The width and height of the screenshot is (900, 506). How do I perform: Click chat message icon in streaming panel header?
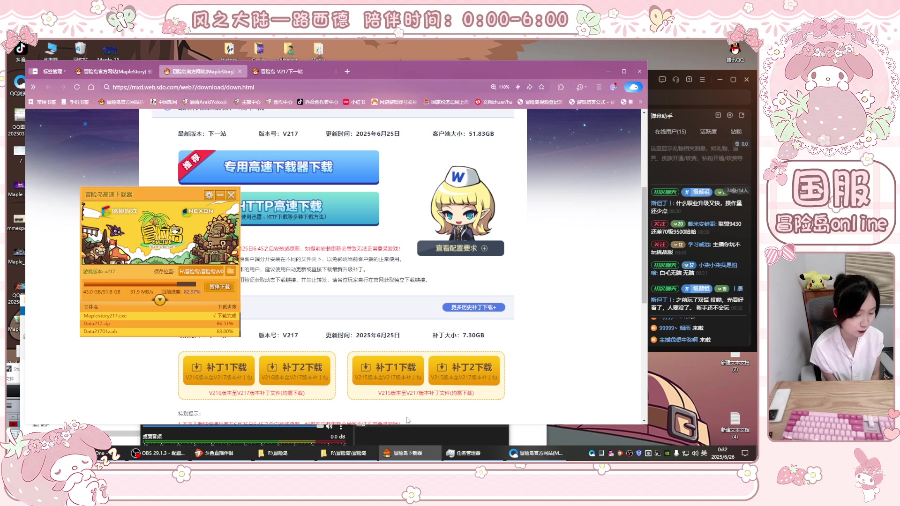(x=662, y=80)
